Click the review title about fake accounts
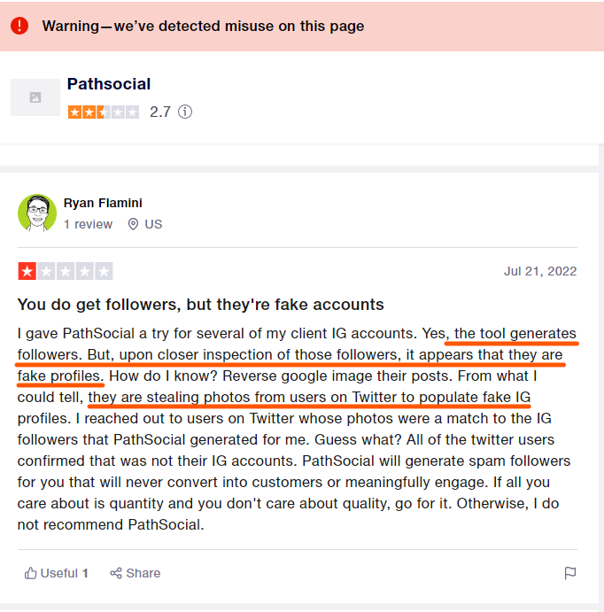The image size is (604, 612). click(x=200, y=305)
